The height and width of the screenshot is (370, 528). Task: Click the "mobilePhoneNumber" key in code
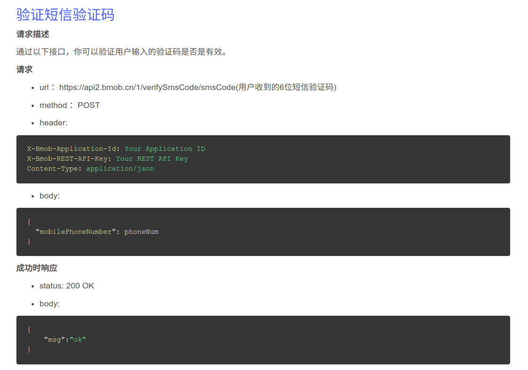point(76,231)
